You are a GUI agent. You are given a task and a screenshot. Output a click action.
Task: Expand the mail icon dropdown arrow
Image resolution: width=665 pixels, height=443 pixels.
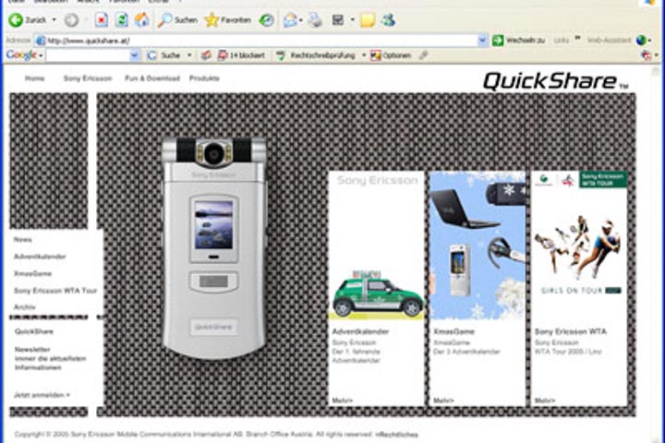(301, 20)
